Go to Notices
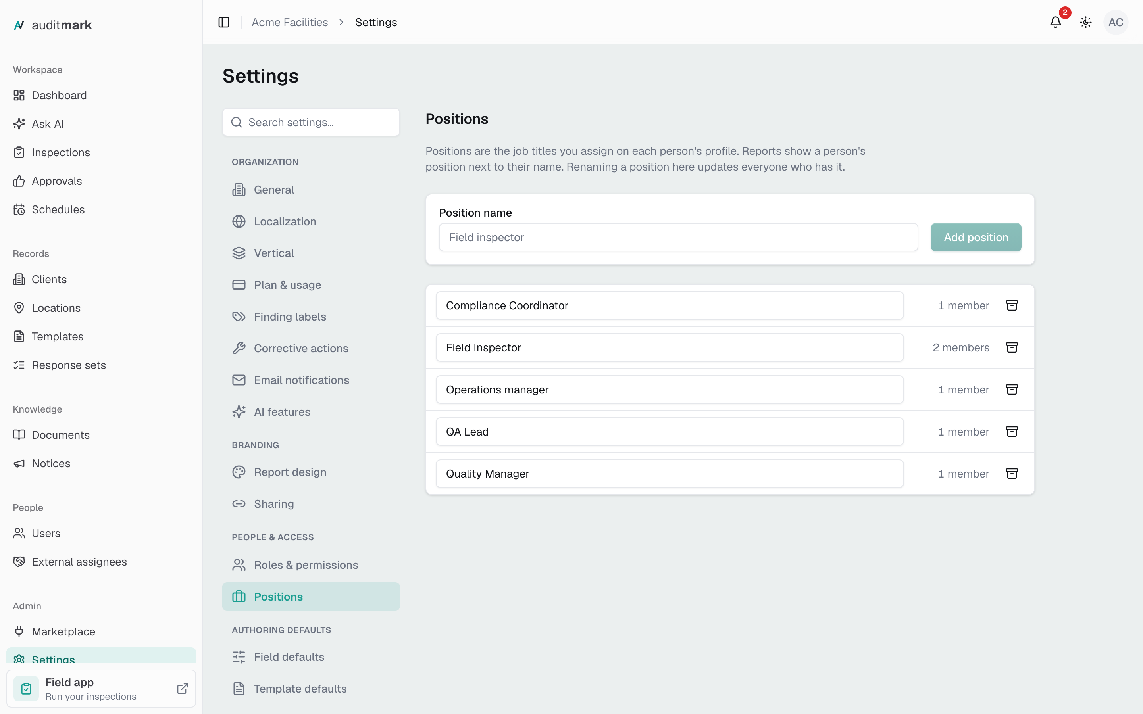 click(101, 463)
